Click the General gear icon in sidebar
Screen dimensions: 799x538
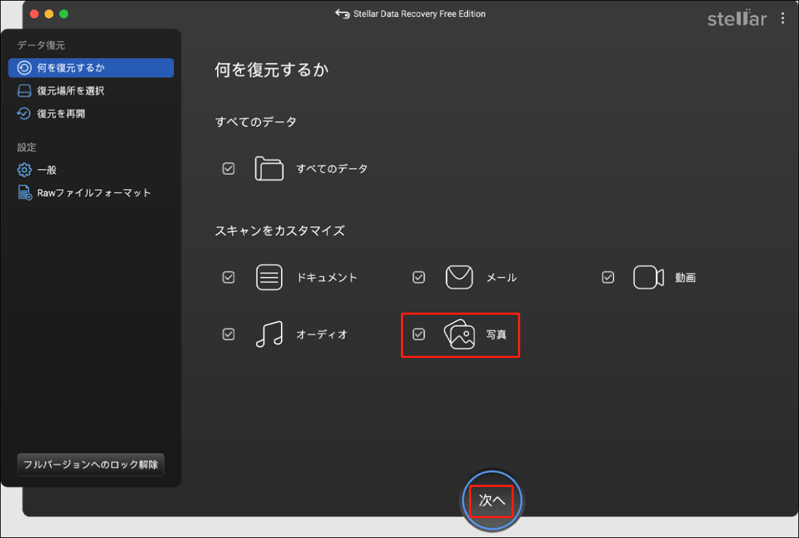pos(24,170)
